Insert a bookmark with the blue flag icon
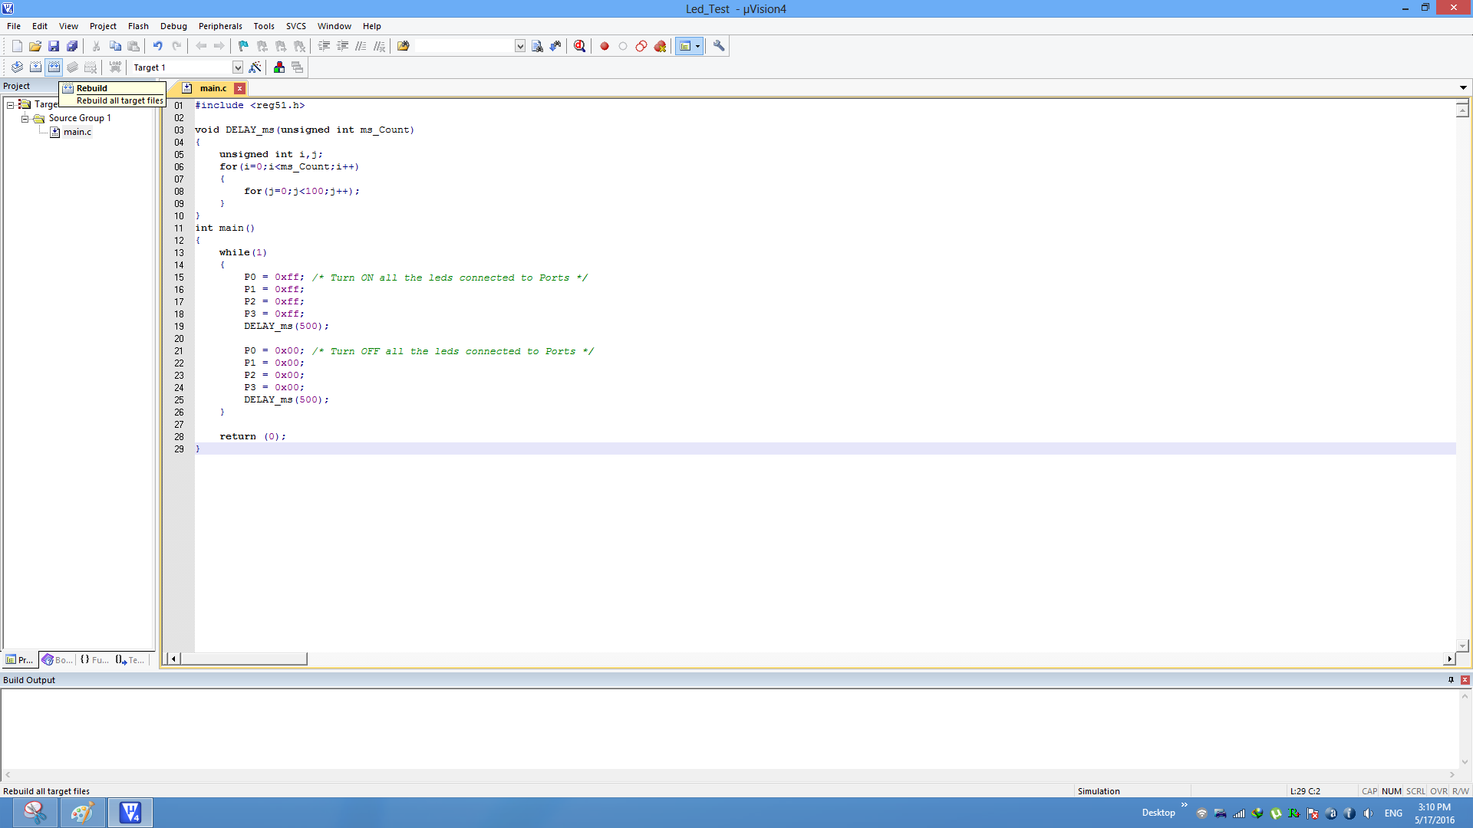1473x828 pixels. (x=243, y=46)
